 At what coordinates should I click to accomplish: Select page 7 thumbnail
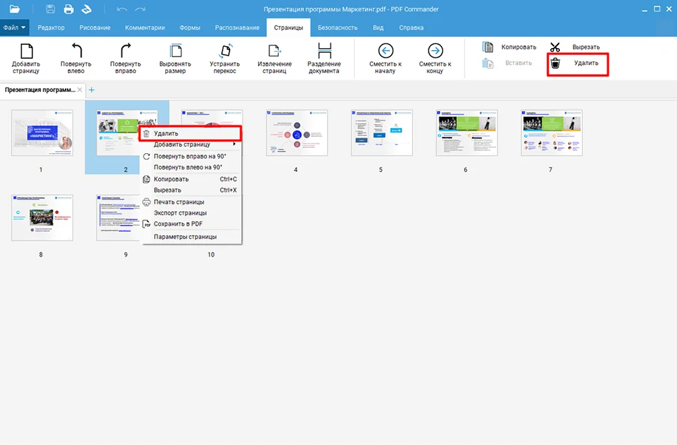point(550,133)
